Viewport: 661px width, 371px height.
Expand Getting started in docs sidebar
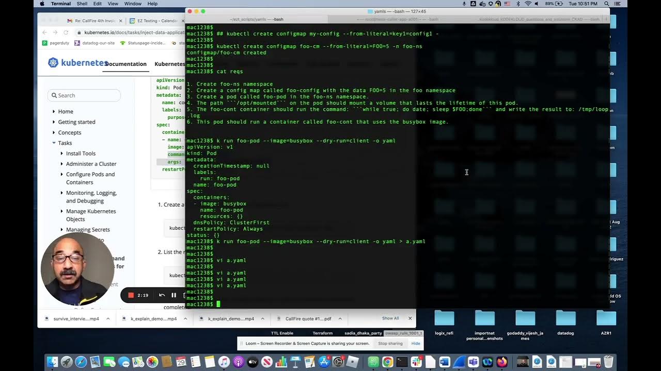coord(54,122)
